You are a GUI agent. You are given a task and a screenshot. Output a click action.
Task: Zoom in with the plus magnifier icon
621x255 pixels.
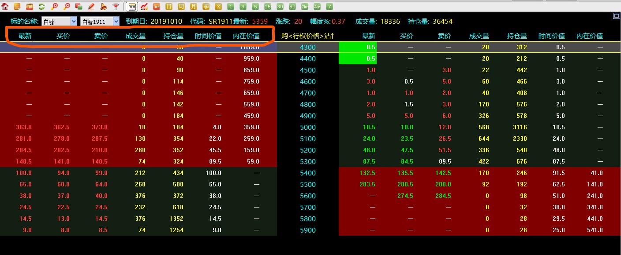(x=54, y=7)
